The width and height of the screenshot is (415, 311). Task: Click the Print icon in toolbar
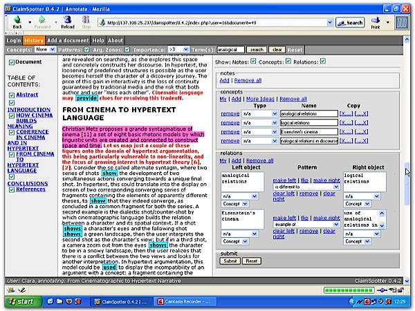tap(376, 20)
